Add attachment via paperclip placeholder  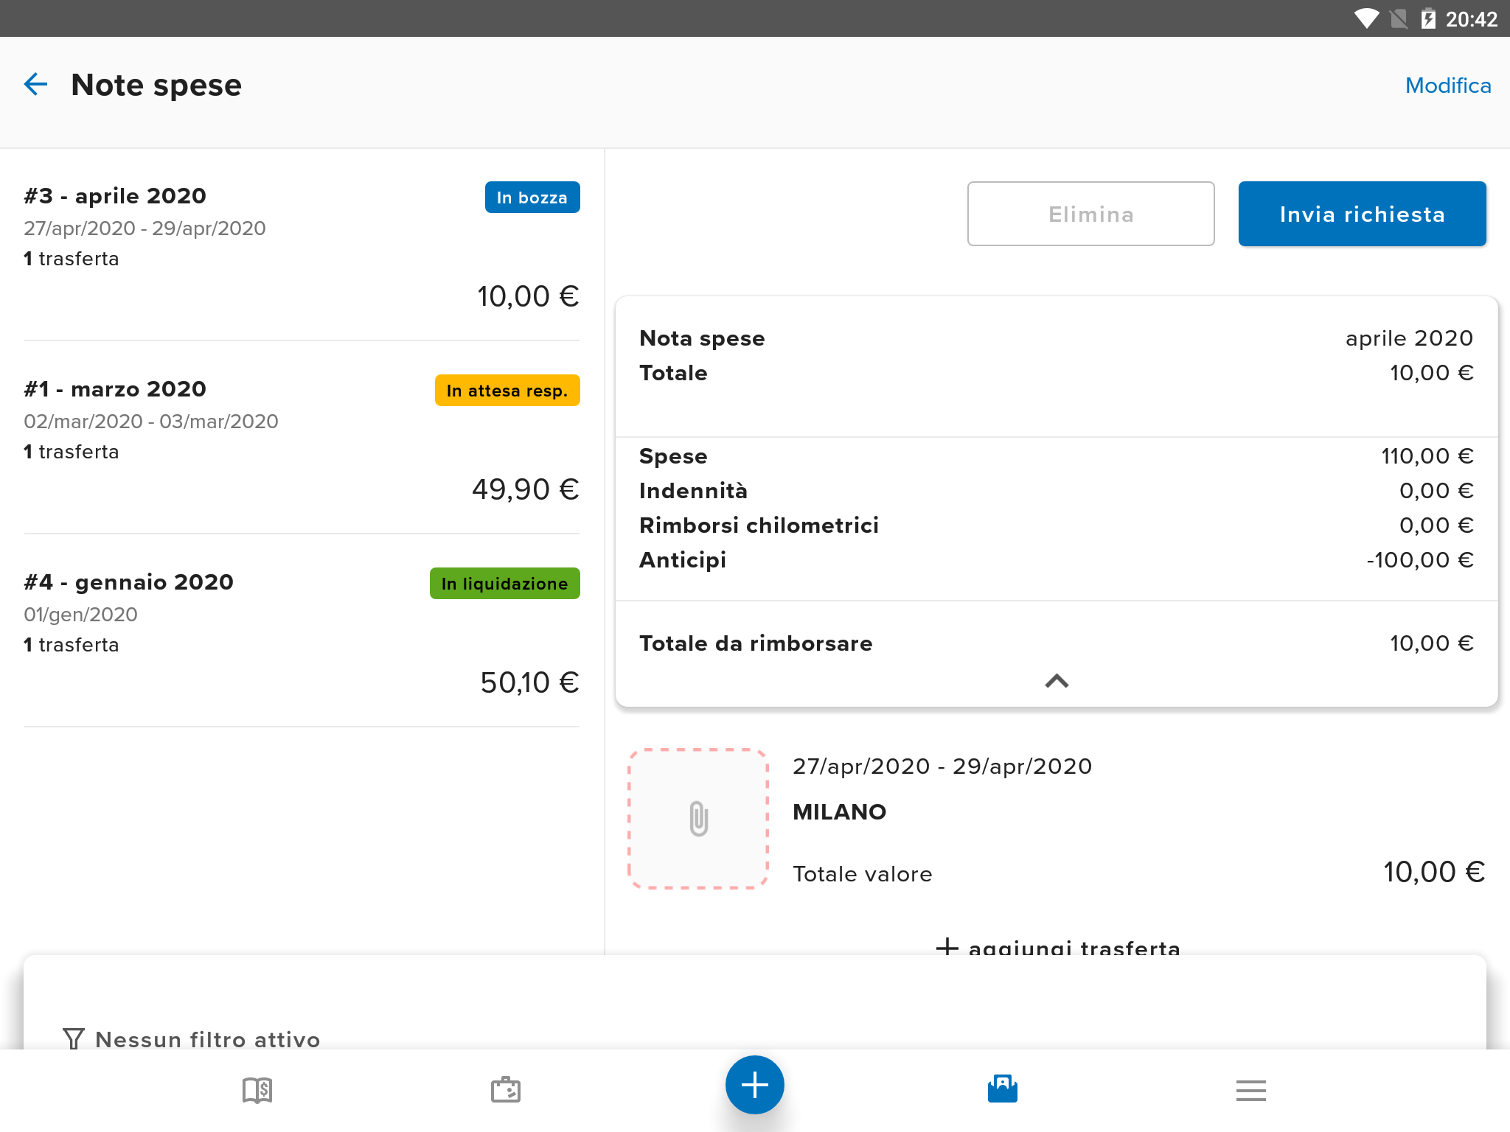point(697,819)
